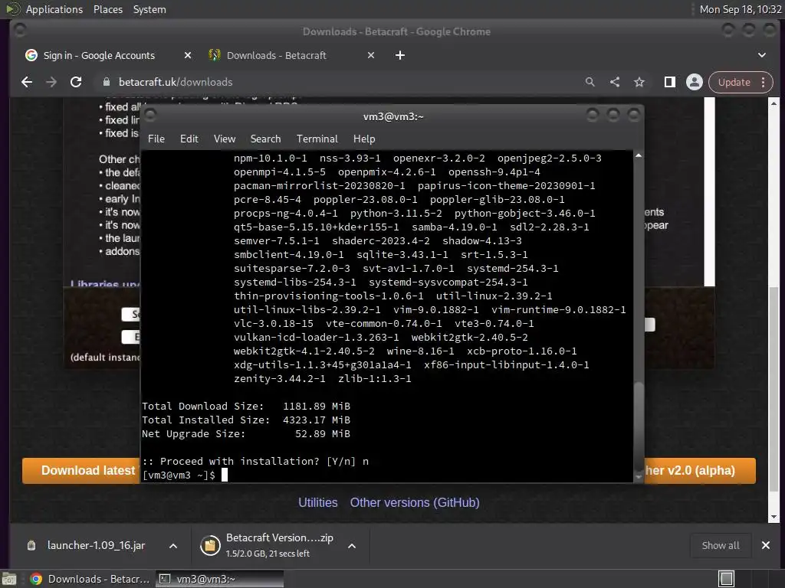Click the padlock site info icon
The width and height of the screenshot is (785, 588).
pos(106,82)
